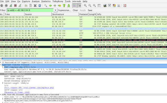Sort by the Length column header
The height and width of the screenshot is (103, 167).
(x=92, y=14)
